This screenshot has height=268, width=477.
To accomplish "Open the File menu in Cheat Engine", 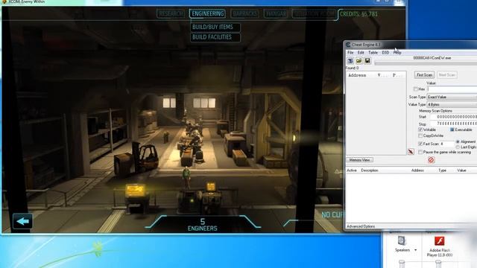I will tap(350, 53).
